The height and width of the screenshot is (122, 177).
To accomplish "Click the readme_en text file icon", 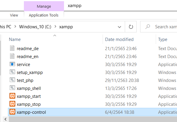I will pyautogui.click(x=12, y=56).
